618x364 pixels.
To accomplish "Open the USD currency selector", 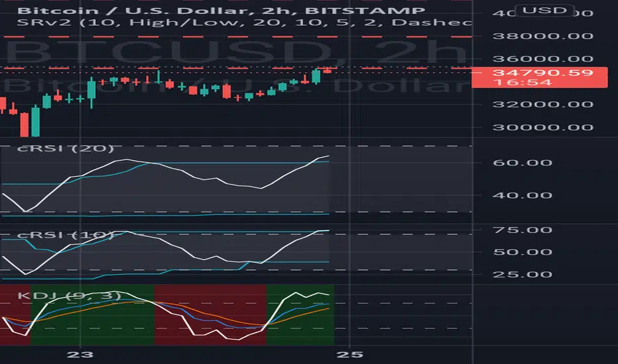I will [544, 10].
